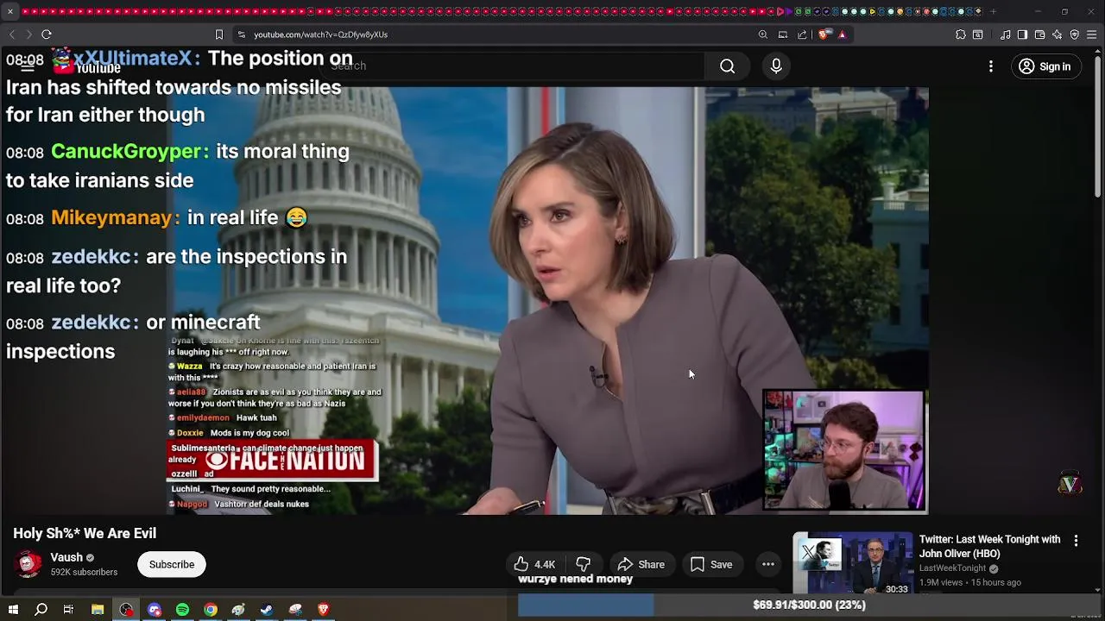Activate voice search microphone icon
This screenshot has width=1105, height=621.
776,66
